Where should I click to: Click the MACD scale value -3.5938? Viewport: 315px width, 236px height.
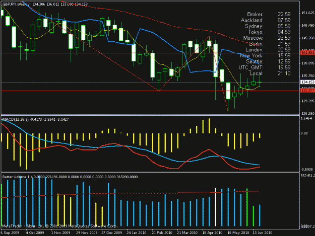click(307, 169)
